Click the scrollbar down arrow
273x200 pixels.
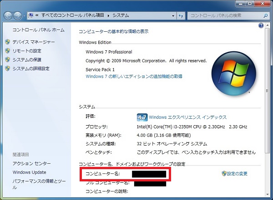coord(267,195)
